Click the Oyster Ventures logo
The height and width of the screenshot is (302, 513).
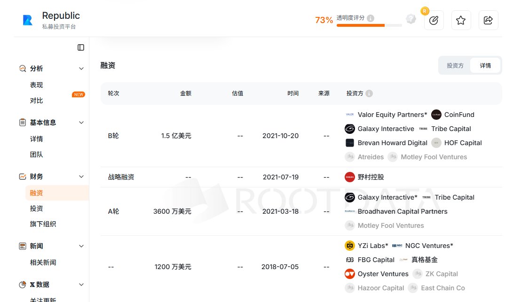(350, 274)
